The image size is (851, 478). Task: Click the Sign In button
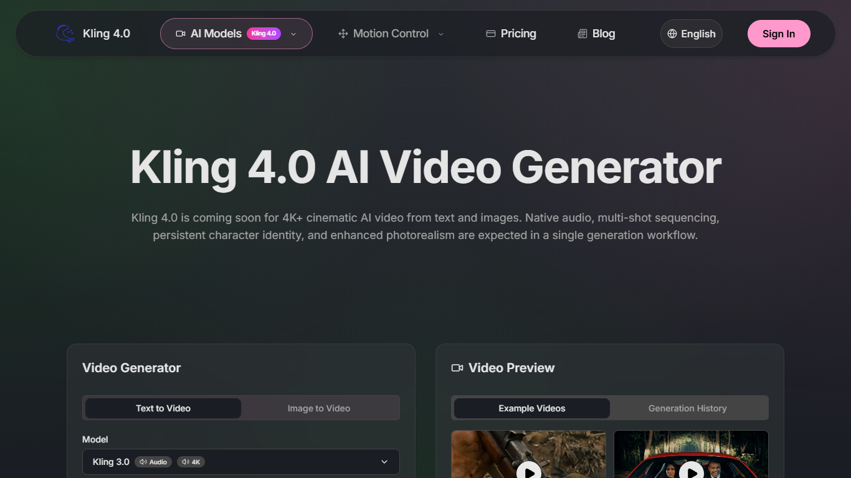[x=779, y=34]
